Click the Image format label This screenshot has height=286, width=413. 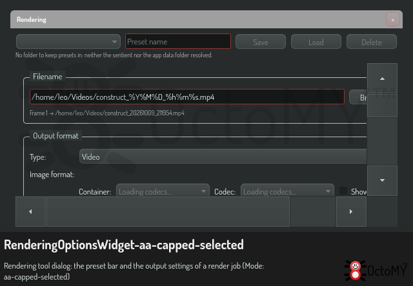(x=52, y=175)
